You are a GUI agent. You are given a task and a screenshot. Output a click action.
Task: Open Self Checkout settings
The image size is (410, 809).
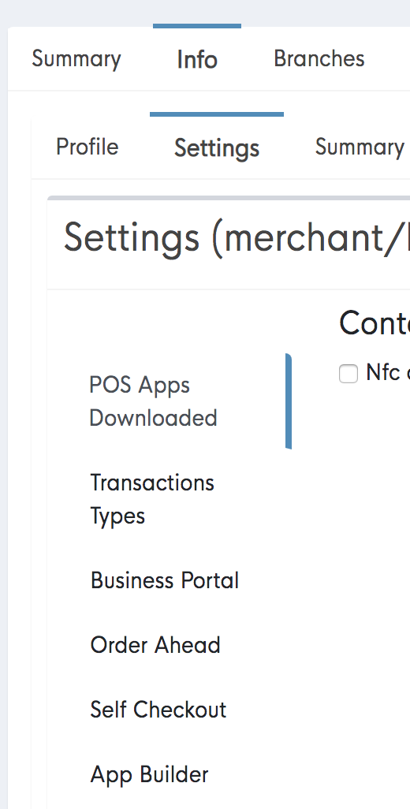coord(158,710)
